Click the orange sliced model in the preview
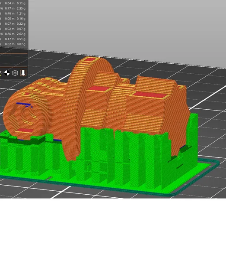226x271 pixels. 96,109
